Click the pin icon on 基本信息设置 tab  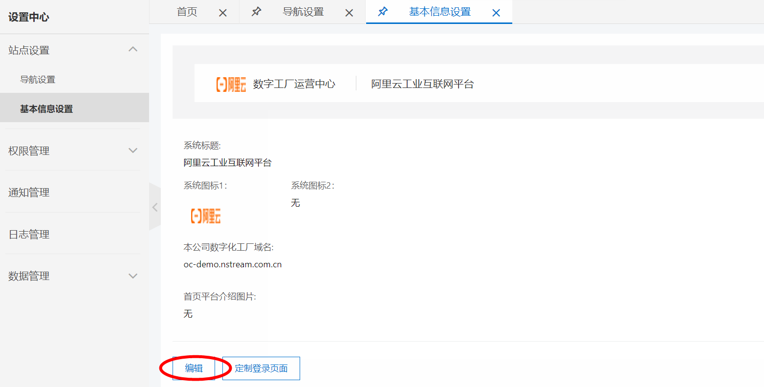click(383, 11)
